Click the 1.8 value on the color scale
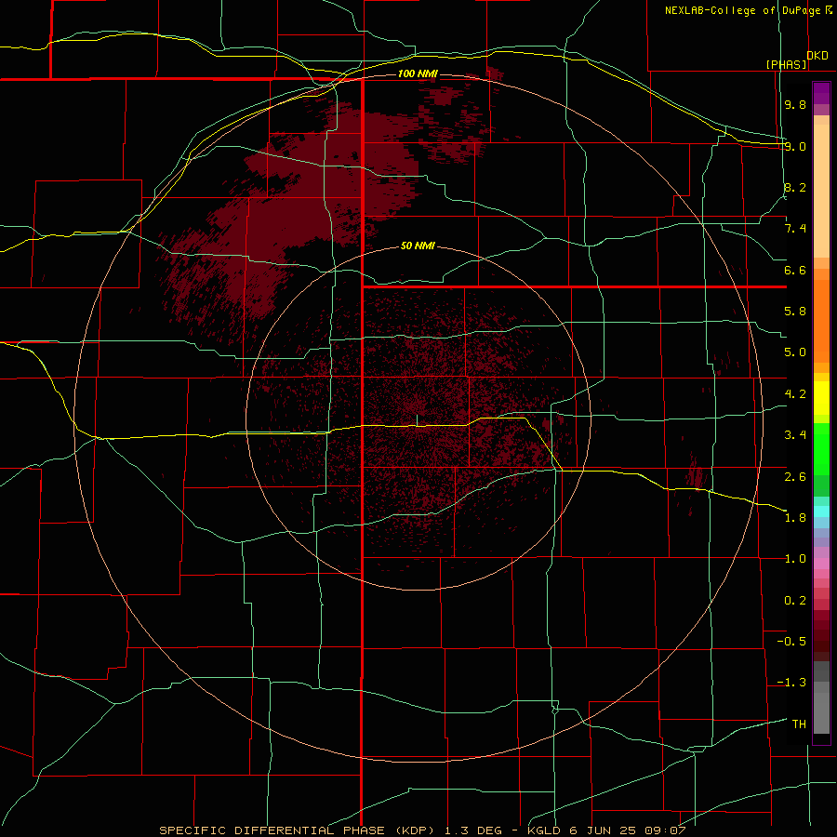This screenshot has width=837, height=837. (795, 518)
